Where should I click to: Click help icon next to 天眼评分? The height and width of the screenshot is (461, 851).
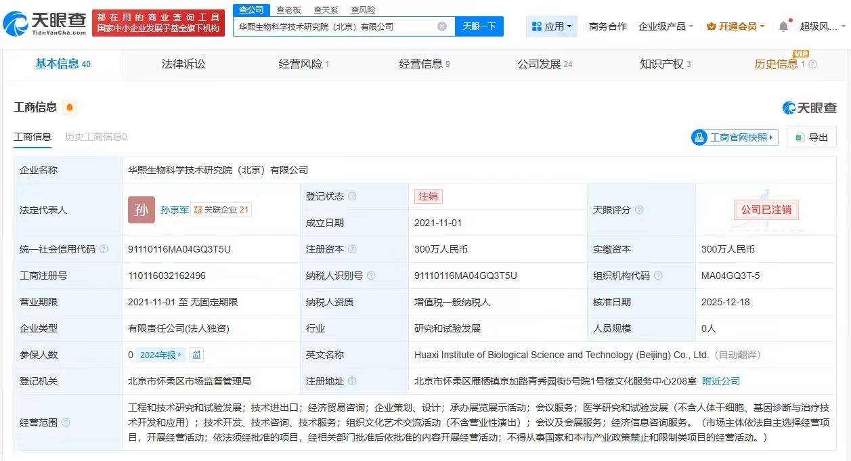(x=639, y=210)
